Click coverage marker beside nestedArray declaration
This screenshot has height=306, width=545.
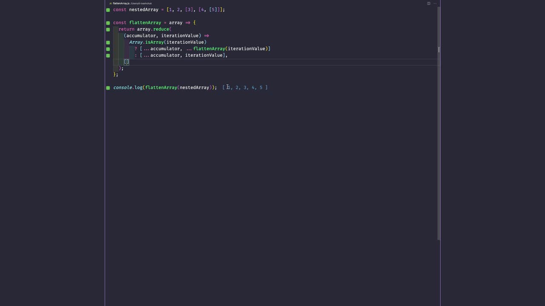pos(108,10)
